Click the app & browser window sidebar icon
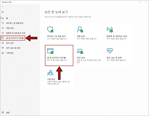149x116 pixels. click(x=3, y=38)
